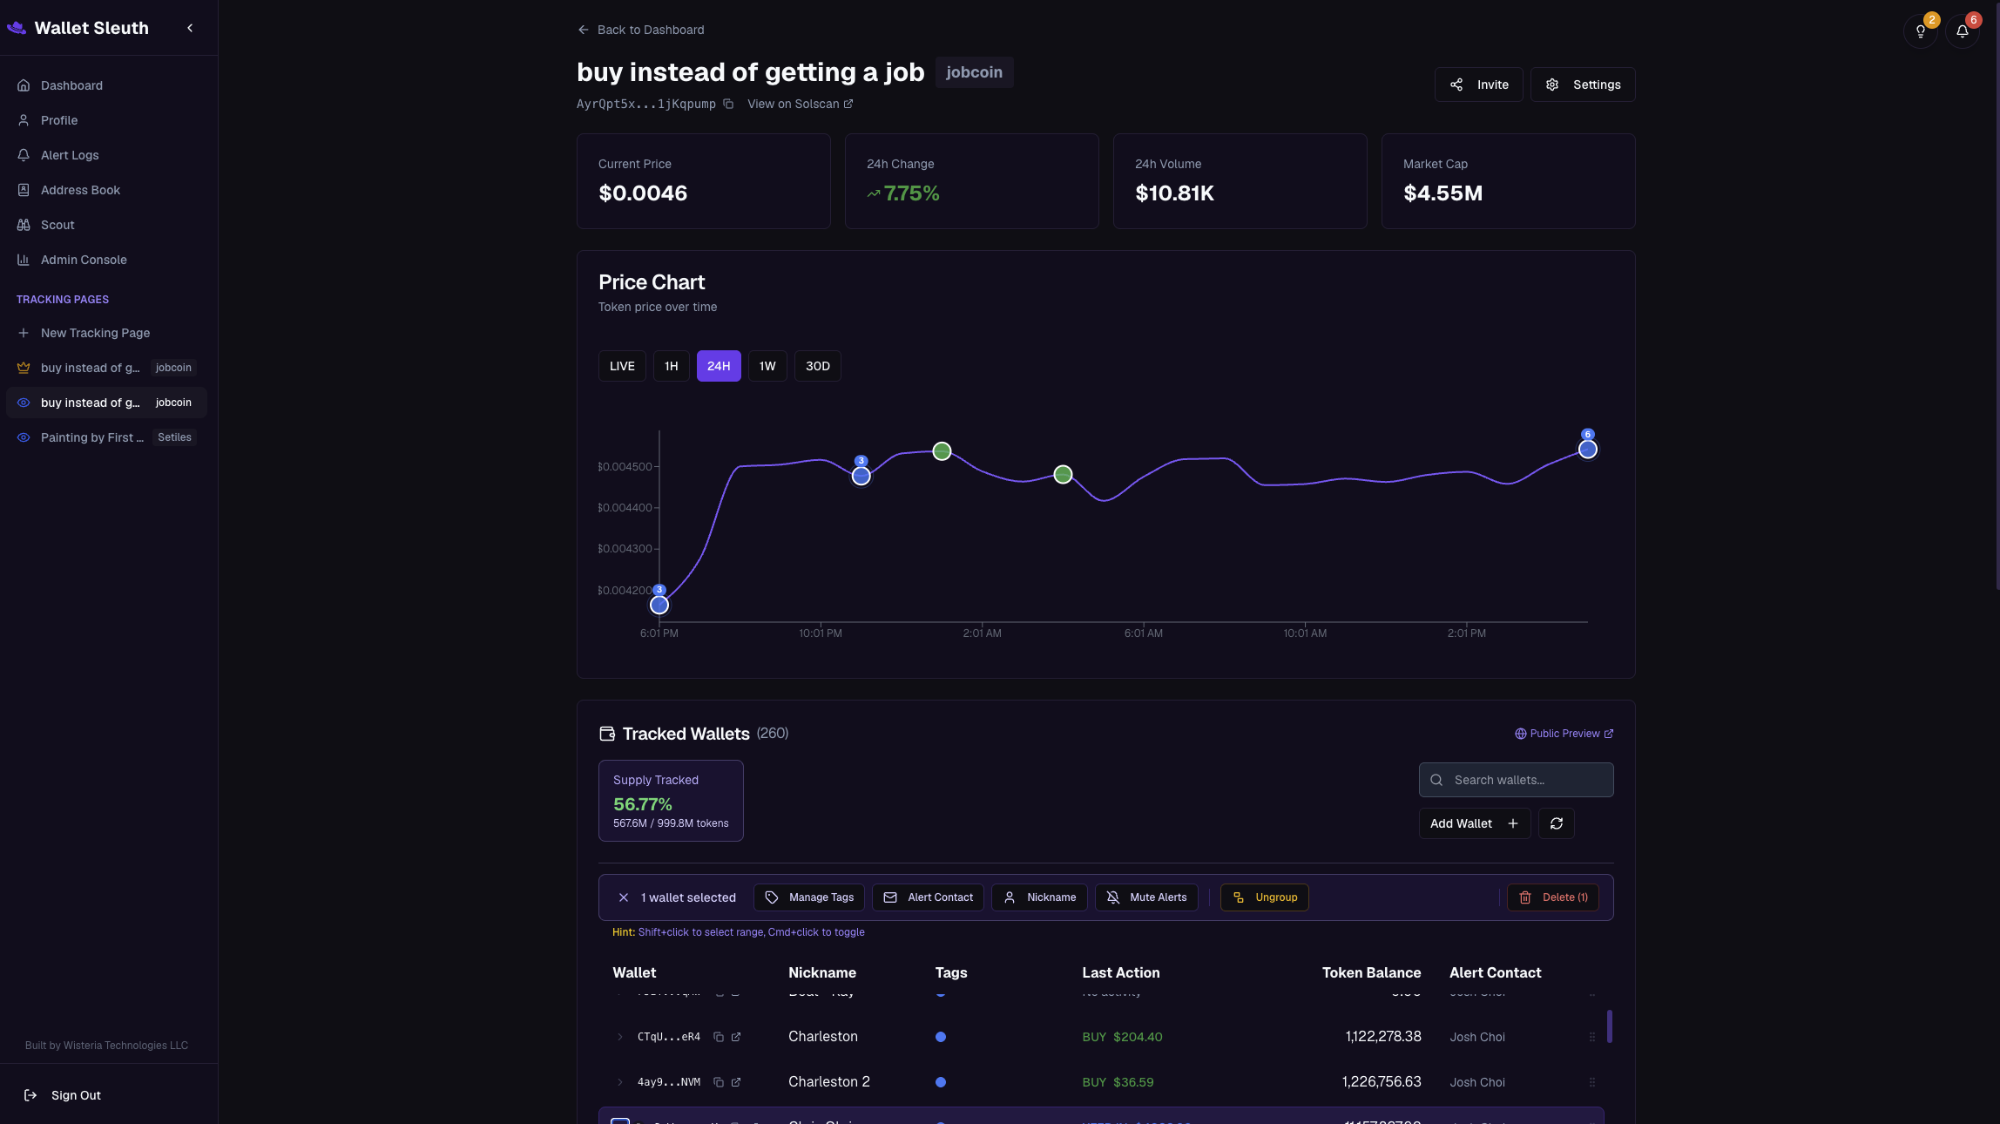Switch chart to LIVE range

622,366
